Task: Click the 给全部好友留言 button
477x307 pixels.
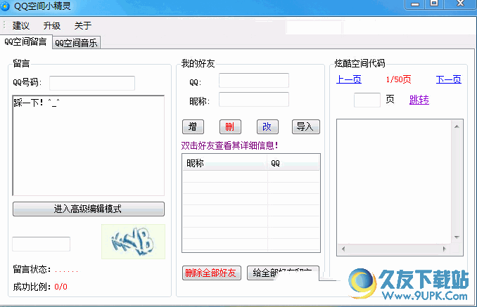Action: 283,273
